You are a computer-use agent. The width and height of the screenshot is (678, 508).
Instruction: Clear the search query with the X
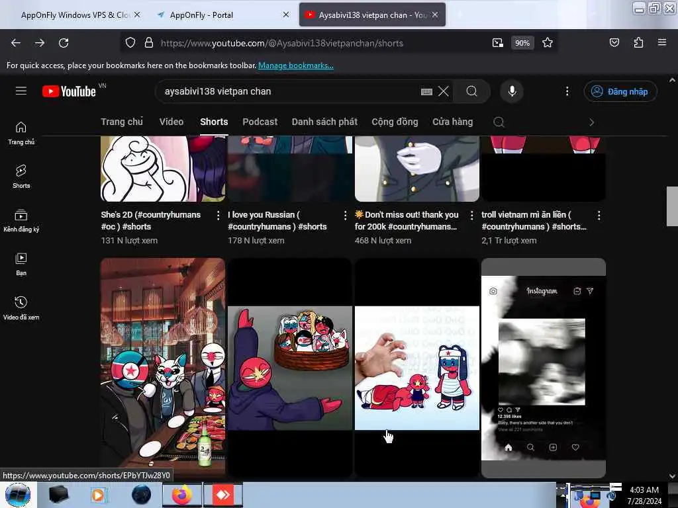click(x=443, y=91)
